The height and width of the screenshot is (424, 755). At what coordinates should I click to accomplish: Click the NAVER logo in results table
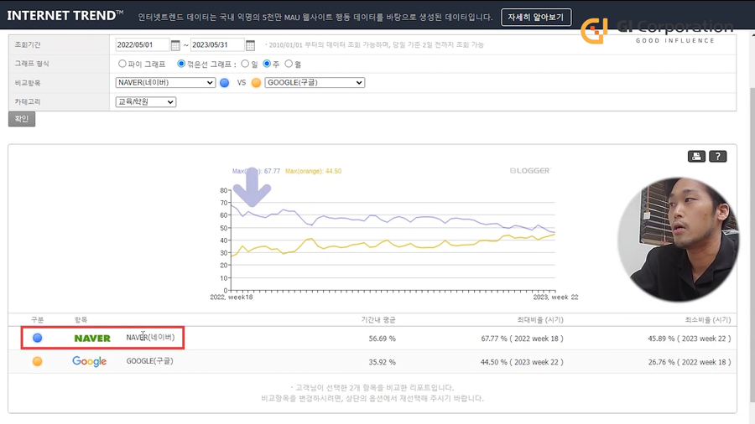pos(92,339)
